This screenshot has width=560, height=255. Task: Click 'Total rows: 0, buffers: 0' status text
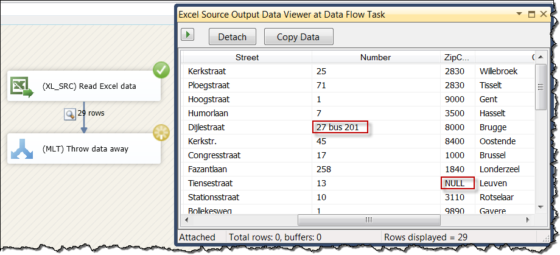275,237
